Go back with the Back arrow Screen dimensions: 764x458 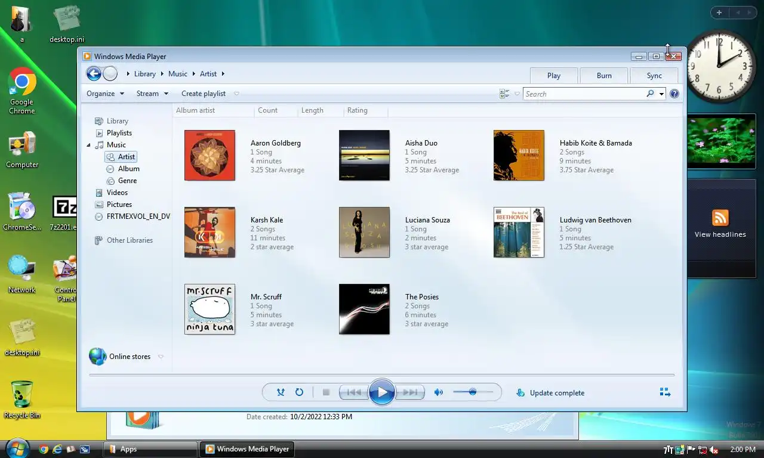[94, 73]
